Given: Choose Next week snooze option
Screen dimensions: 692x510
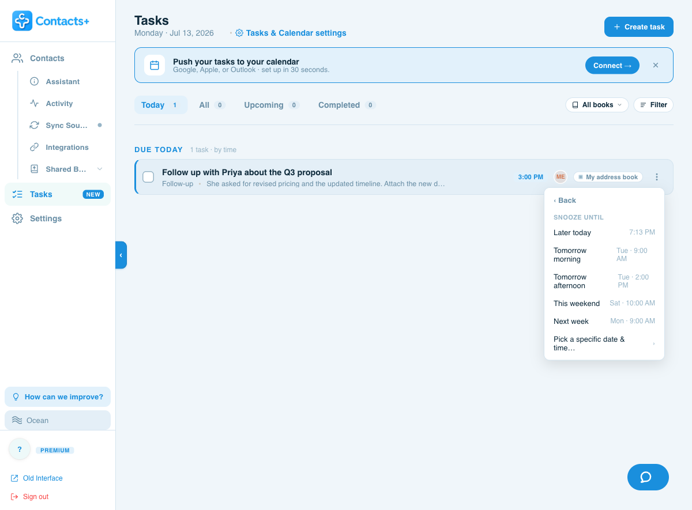Looking at the screenshot, I should [604, 321].
